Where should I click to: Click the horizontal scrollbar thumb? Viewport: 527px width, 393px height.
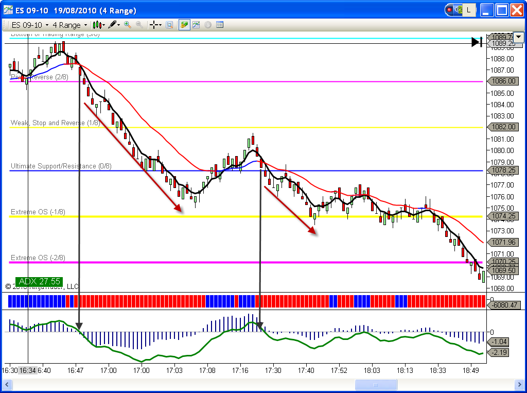coord(376,385)
